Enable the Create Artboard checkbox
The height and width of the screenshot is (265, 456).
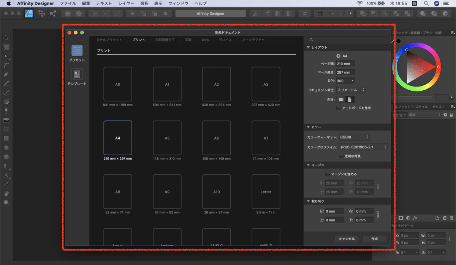coord(339,108)
